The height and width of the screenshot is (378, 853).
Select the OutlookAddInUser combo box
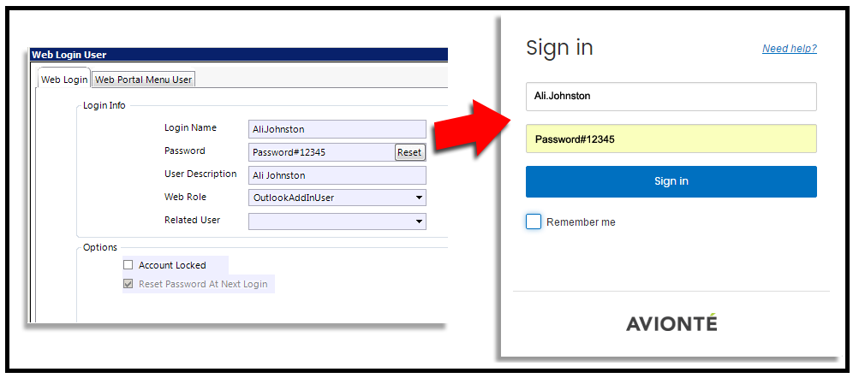pyautogui.click(x=337, y=198)
